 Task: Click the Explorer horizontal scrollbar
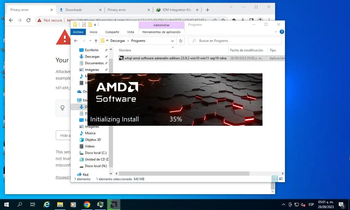[184, 173]
